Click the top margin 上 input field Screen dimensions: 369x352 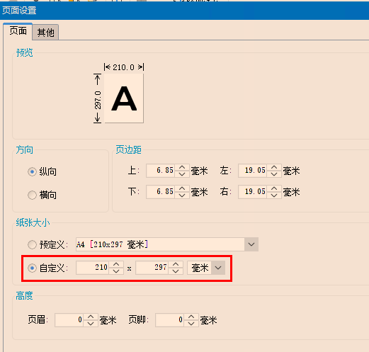click(161, 171)
